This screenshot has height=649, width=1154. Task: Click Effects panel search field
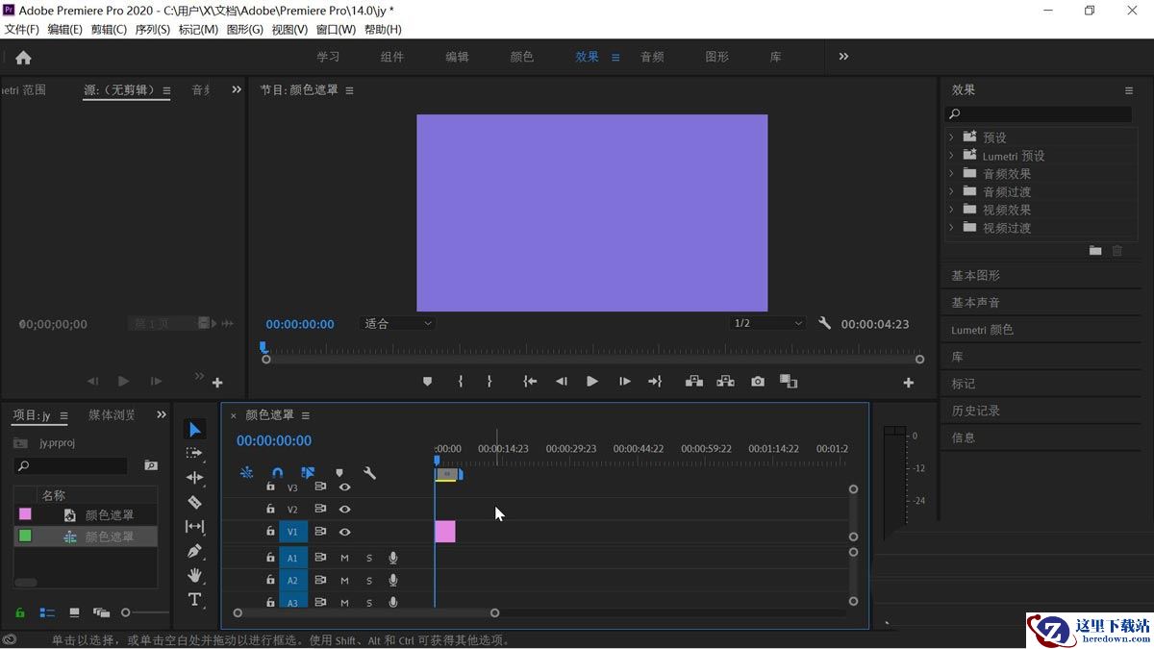pos(1040,114)
